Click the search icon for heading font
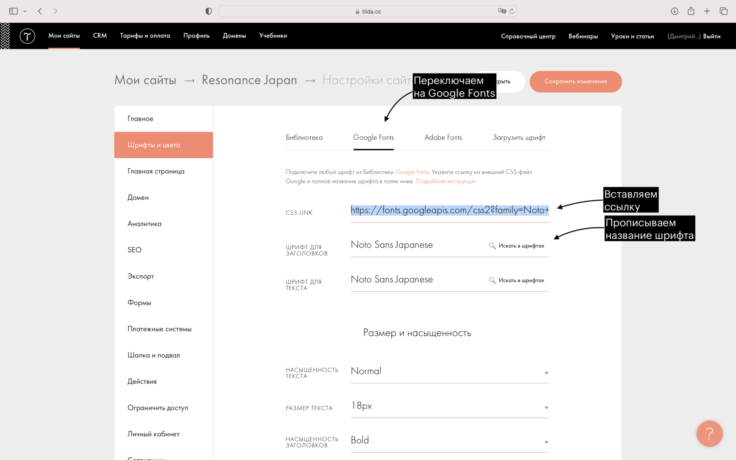This screenshot has height=460, width=736. point(492,246)
